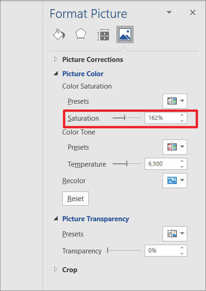The image size is (206, 291).
Task: Open the Recolor picture icon dropdown
Action: click(x=175, y=180)
